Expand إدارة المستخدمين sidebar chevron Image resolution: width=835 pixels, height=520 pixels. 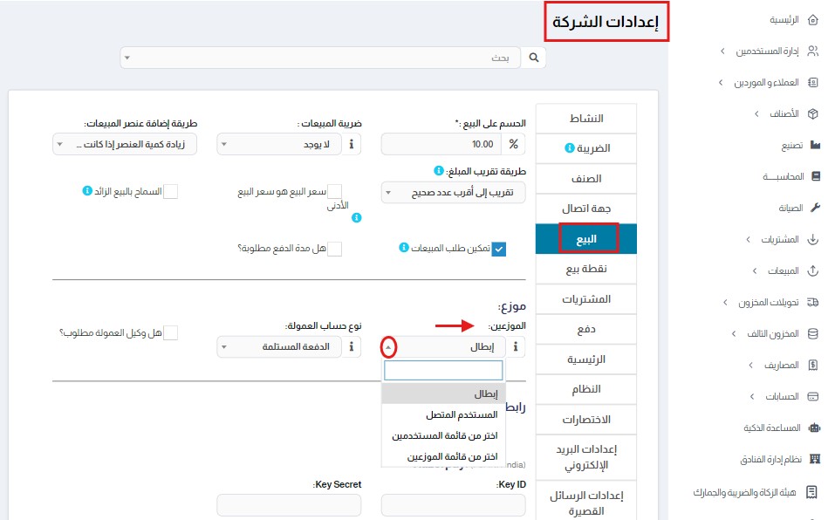[722, 51]
